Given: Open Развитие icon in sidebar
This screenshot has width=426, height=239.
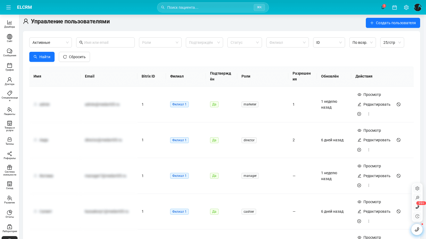Looking at the screenshot, I should pos(10,198).
